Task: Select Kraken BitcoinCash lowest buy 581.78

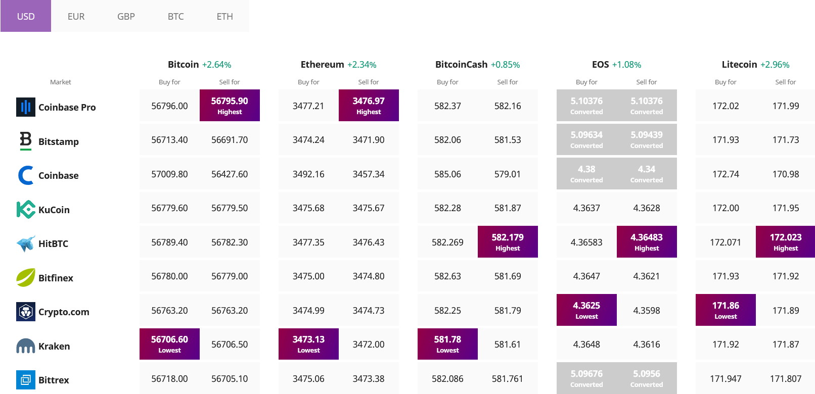Action: (447, 344)
